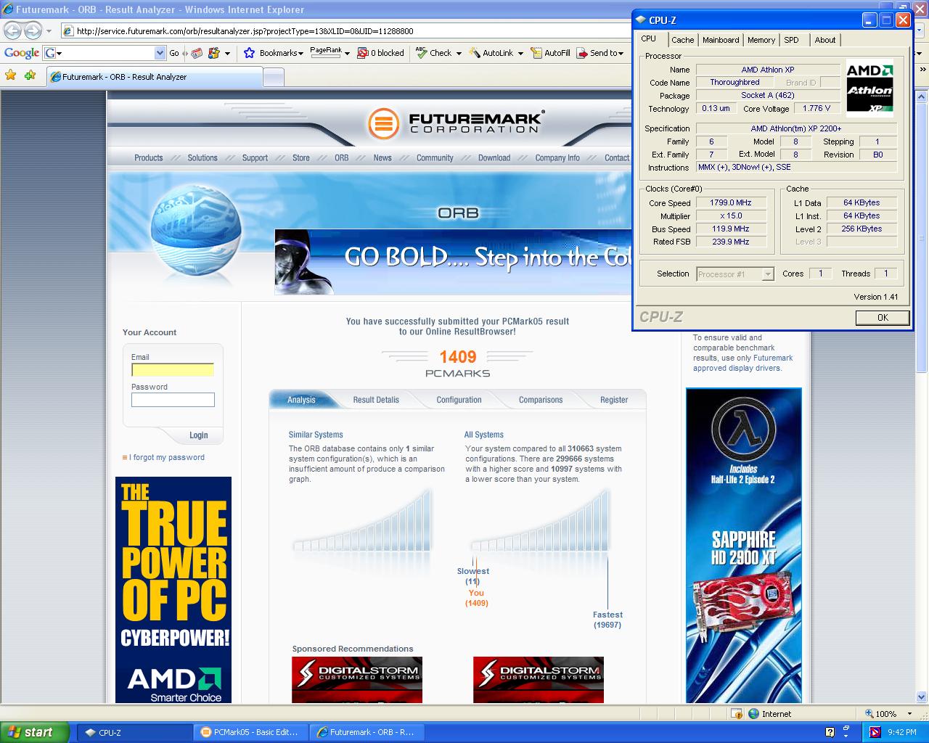
Task: Open the Download navigation link
Action: 494,157
